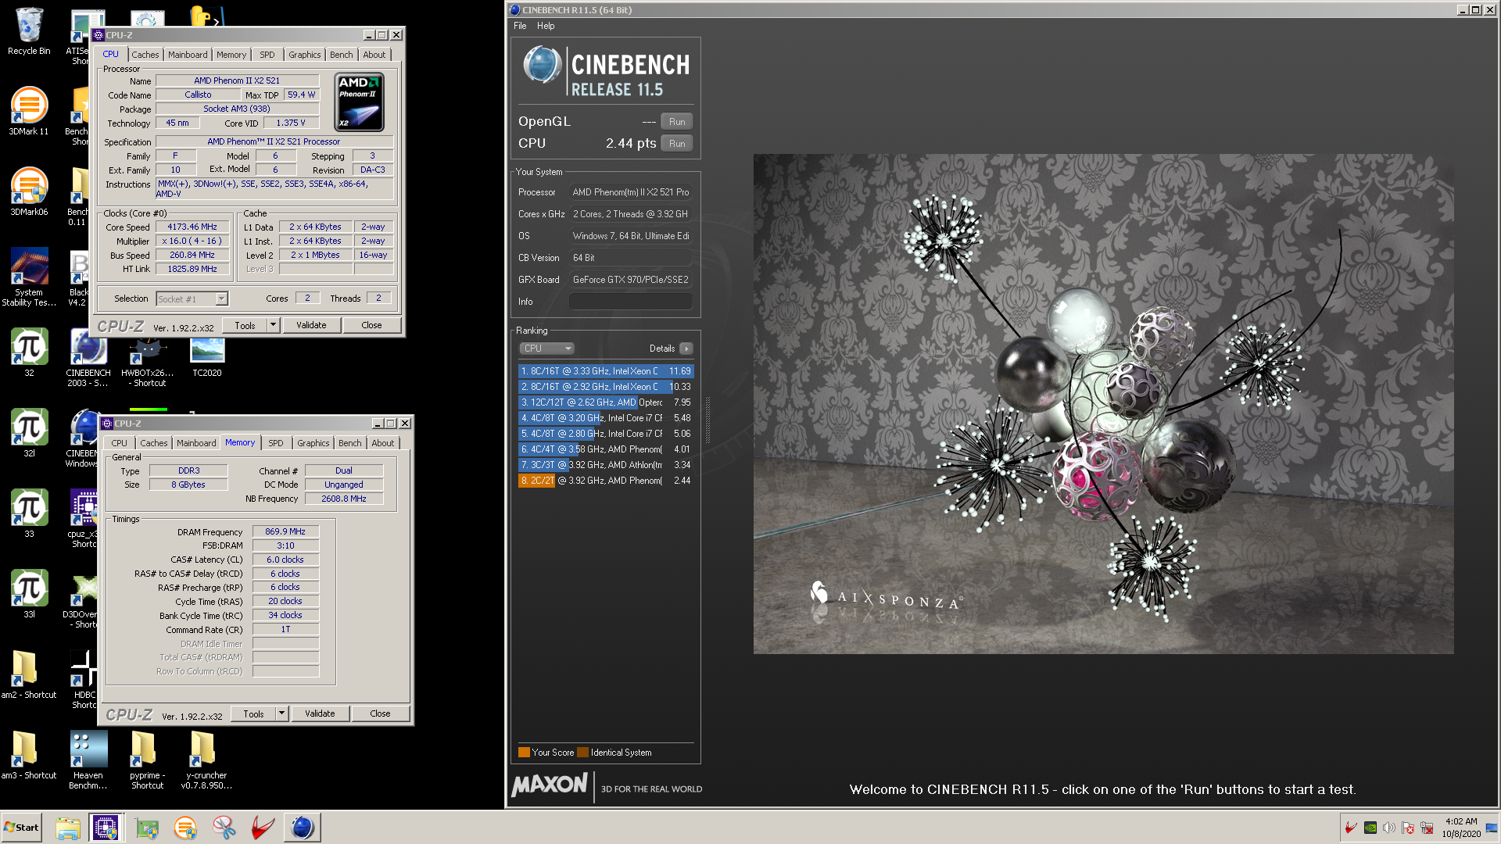Switch to CPU-Z in the taskbar
1501x844 pixels.
106,828
